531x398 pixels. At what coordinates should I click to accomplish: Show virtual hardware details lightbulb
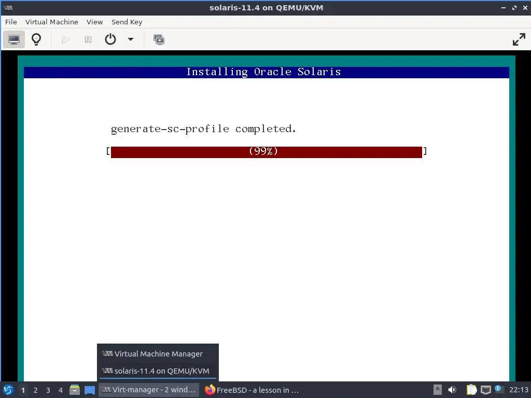click(36, 39)
